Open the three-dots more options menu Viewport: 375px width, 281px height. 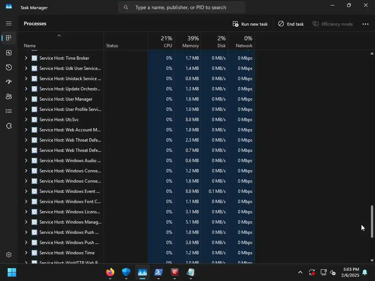pyautogui.click(x=365, y=24)
